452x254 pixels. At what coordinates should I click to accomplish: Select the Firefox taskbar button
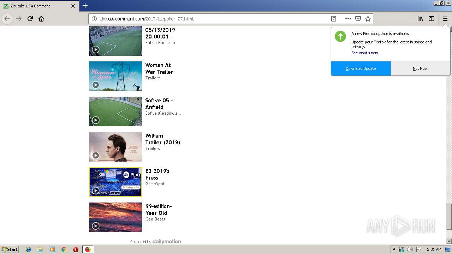(x=88, y=249)
